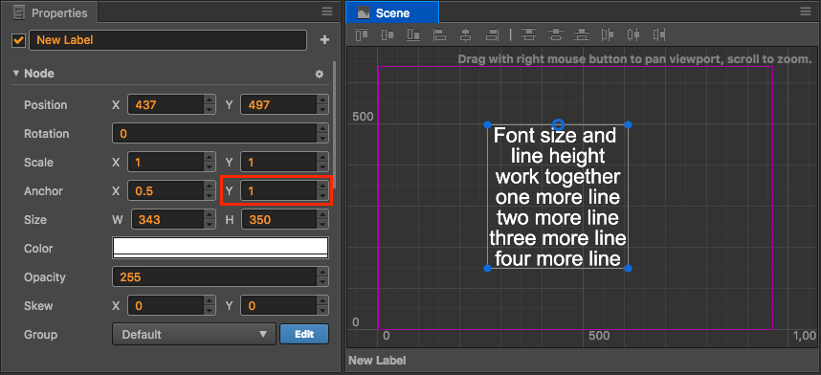Click the Align Bottom icon
This screenshot has height=375, width=821.
(x=413, y=35)
